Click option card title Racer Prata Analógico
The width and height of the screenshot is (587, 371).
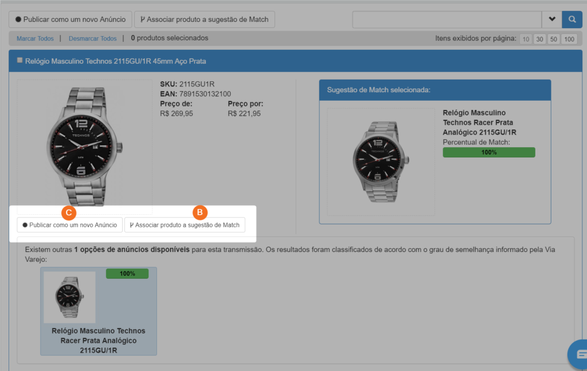pyautogui.click(x=99, y=340)
